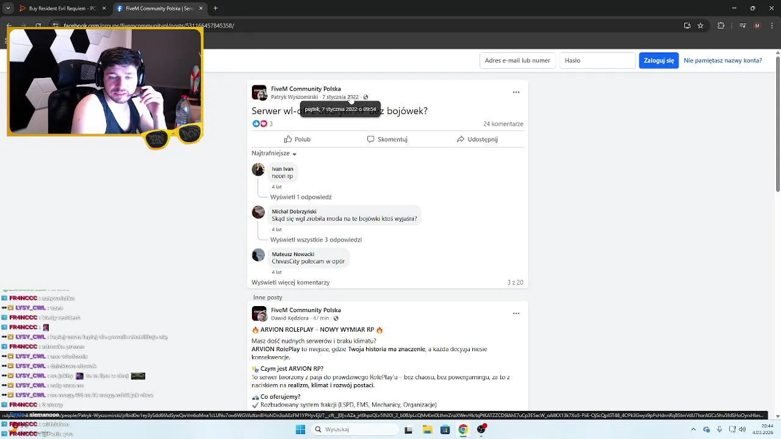Open a new browser tab
This screenshot has width=781, height=439.
click(x=215, y=9)
